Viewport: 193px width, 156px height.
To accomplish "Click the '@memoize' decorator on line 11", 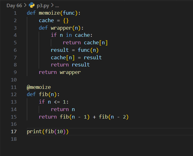I will click(x=39, y=87).
